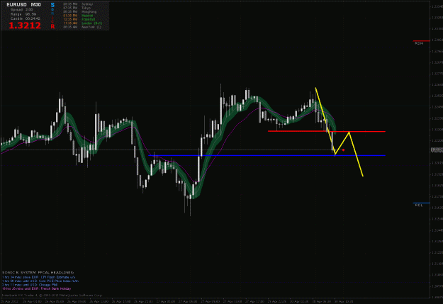Click the Tokyo session time row
This screenshot has width=443, height=304.
click(x=77, y=8)
